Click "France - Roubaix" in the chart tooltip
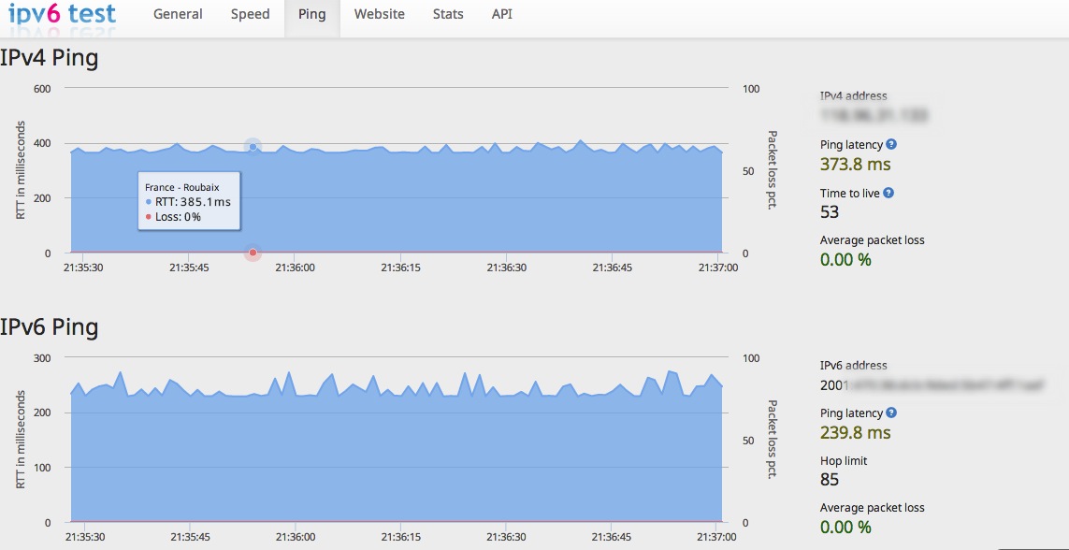This screenshot has height=550, width=1069. pyautogui.click(x=182, y=187)
